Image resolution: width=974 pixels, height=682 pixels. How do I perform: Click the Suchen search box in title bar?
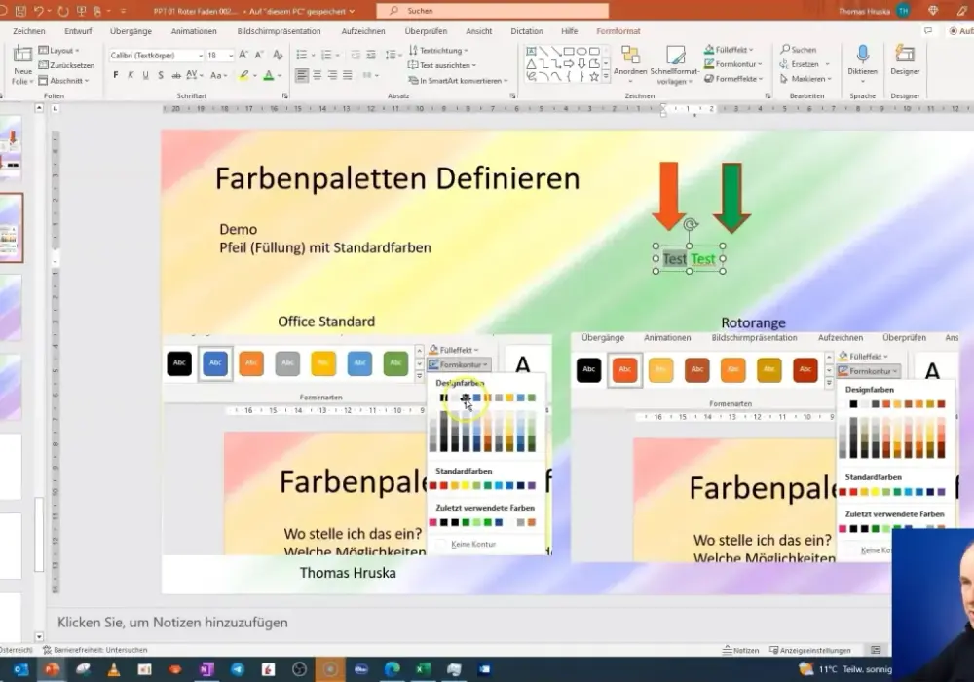click(493, 11)
